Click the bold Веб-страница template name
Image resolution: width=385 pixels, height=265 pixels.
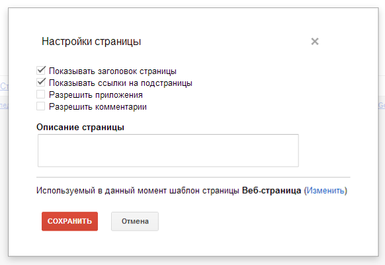[x=272, y=190]
